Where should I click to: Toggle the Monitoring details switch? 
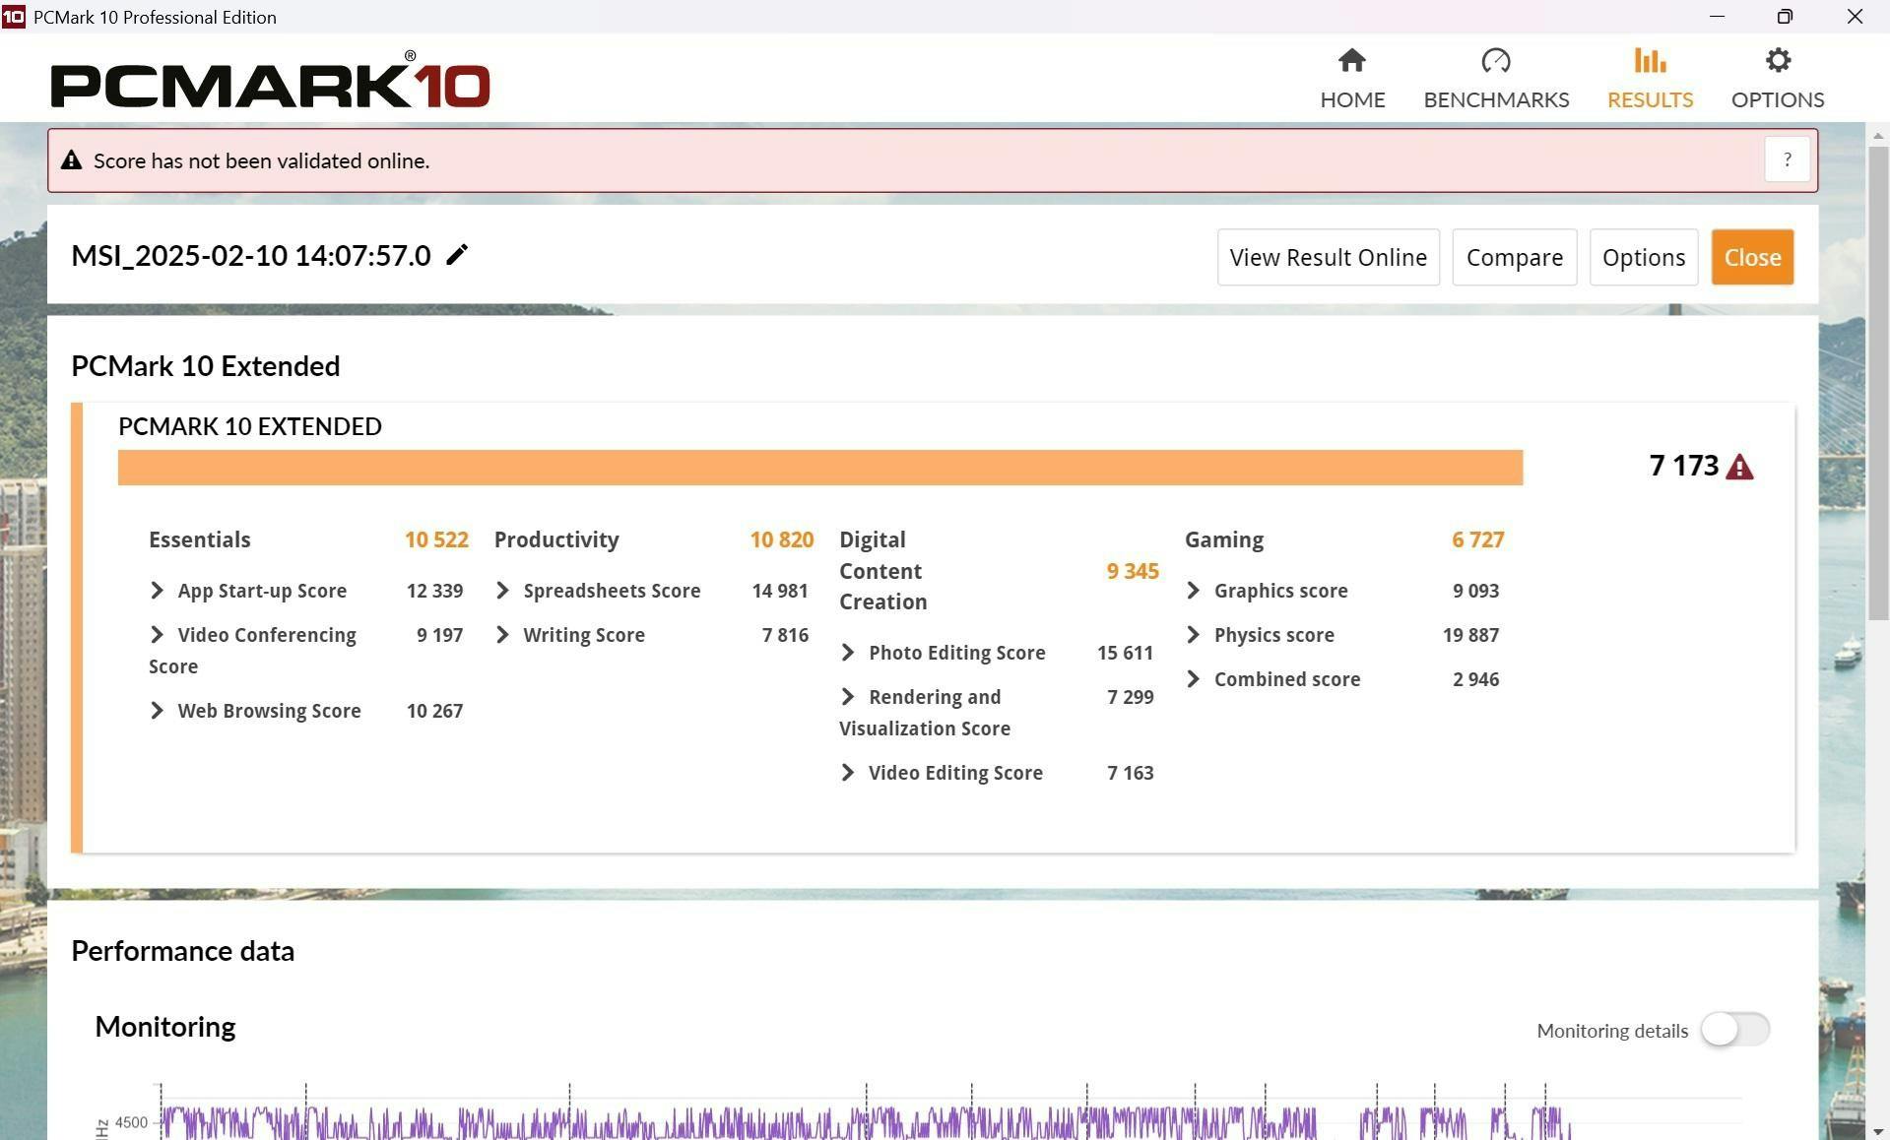click(1734, 1030)
